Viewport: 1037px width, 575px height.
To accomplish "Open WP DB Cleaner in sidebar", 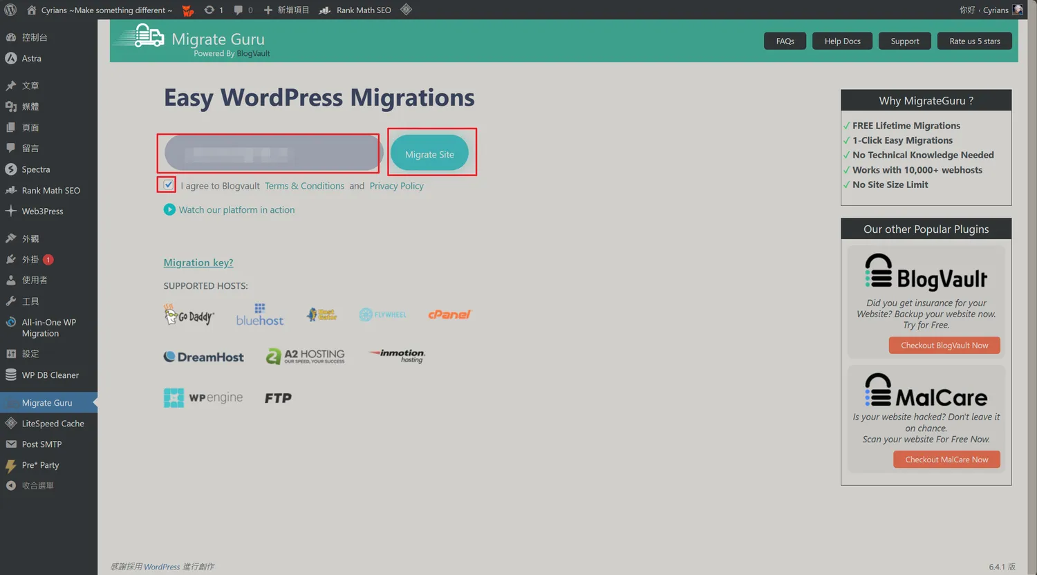I will click(x=50, y=375).
